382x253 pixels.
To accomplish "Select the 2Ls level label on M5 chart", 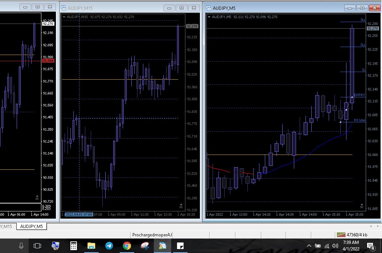I will 362,45.
